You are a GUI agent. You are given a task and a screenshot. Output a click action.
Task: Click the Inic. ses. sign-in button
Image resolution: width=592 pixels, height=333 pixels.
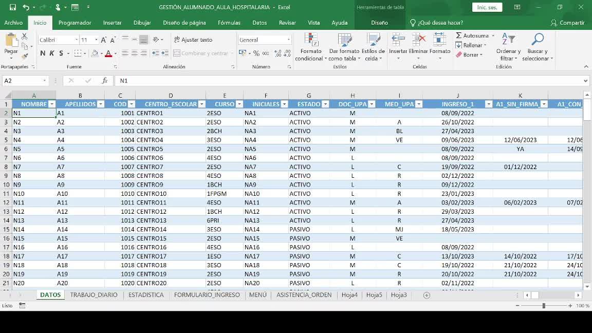487,7
